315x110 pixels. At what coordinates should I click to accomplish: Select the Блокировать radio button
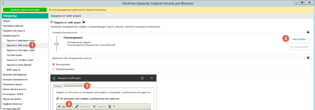54,64
